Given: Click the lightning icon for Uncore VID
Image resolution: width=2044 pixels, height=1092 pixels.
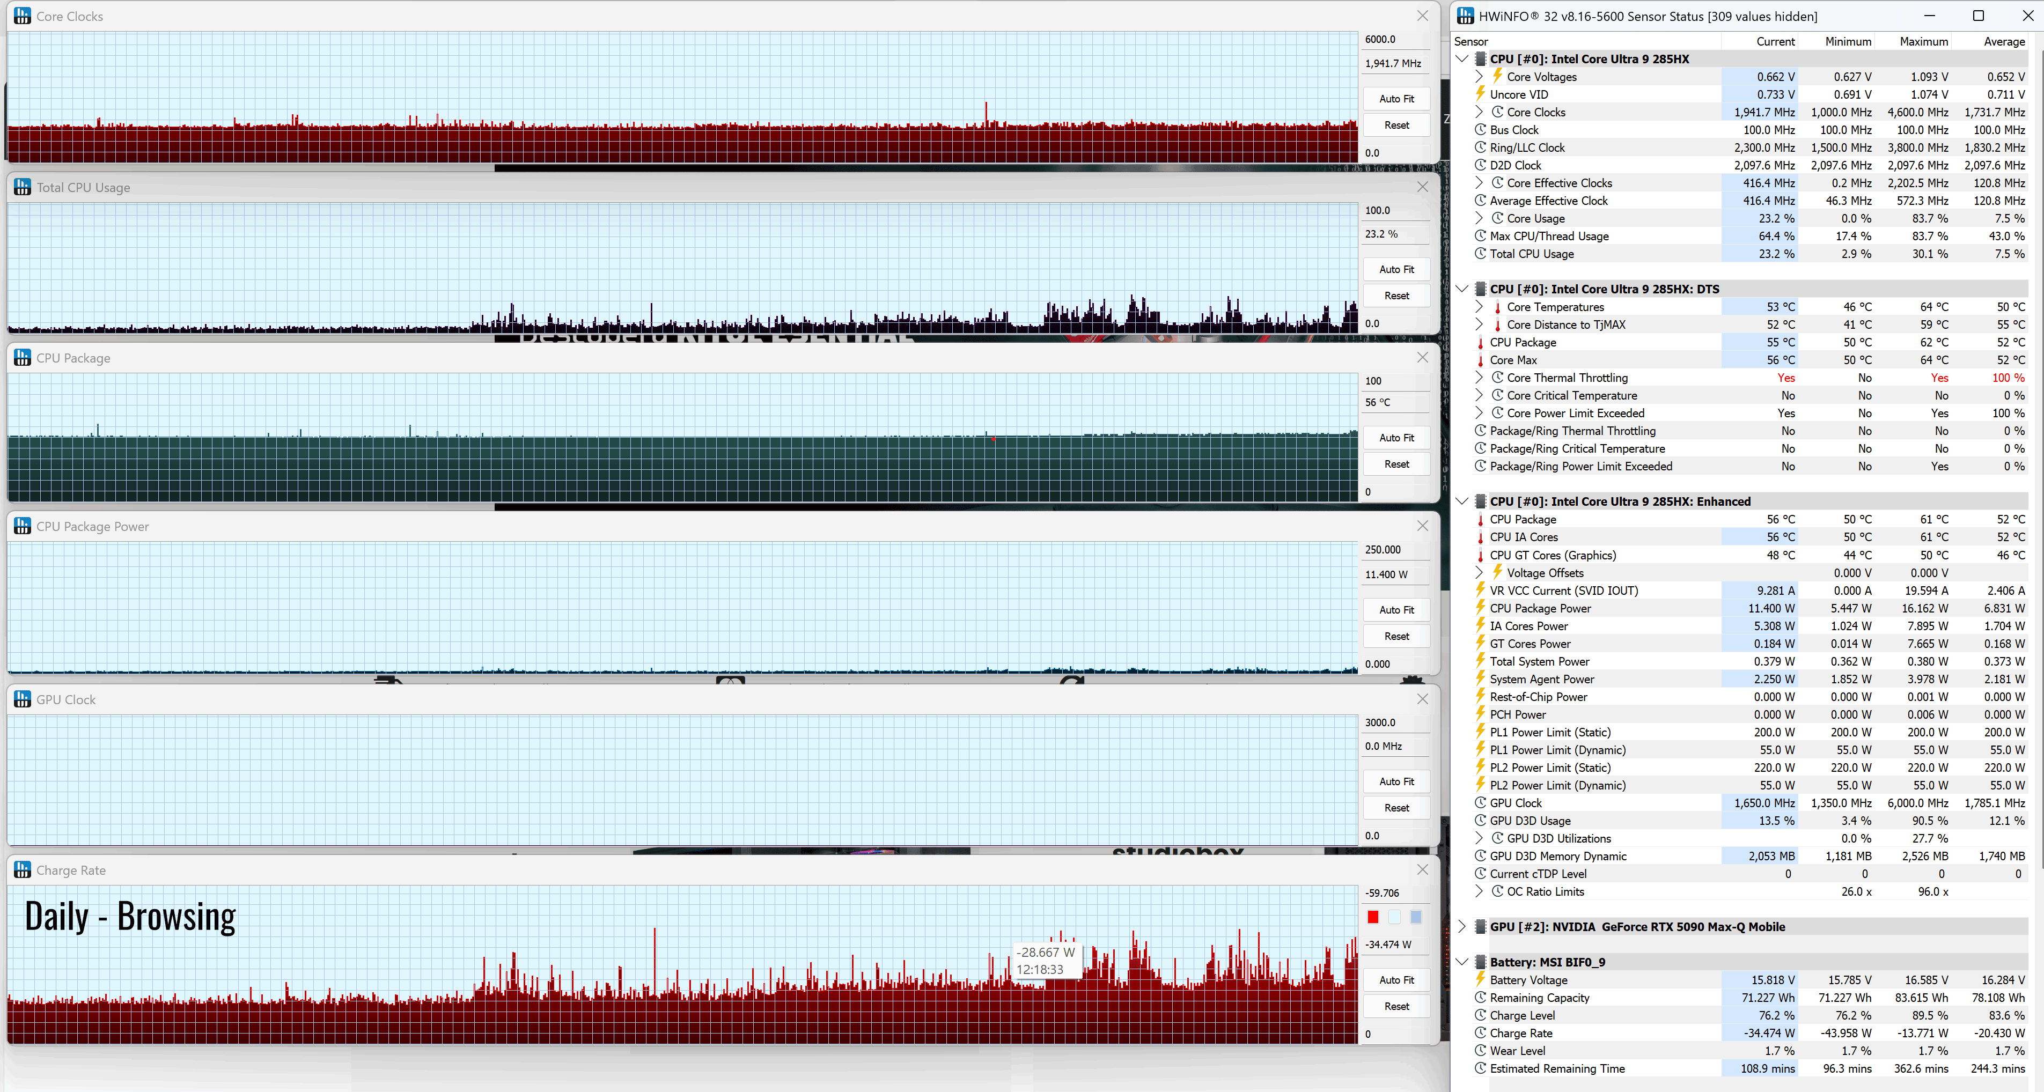Looking at the screenshot, I should tap(1480, 93).
